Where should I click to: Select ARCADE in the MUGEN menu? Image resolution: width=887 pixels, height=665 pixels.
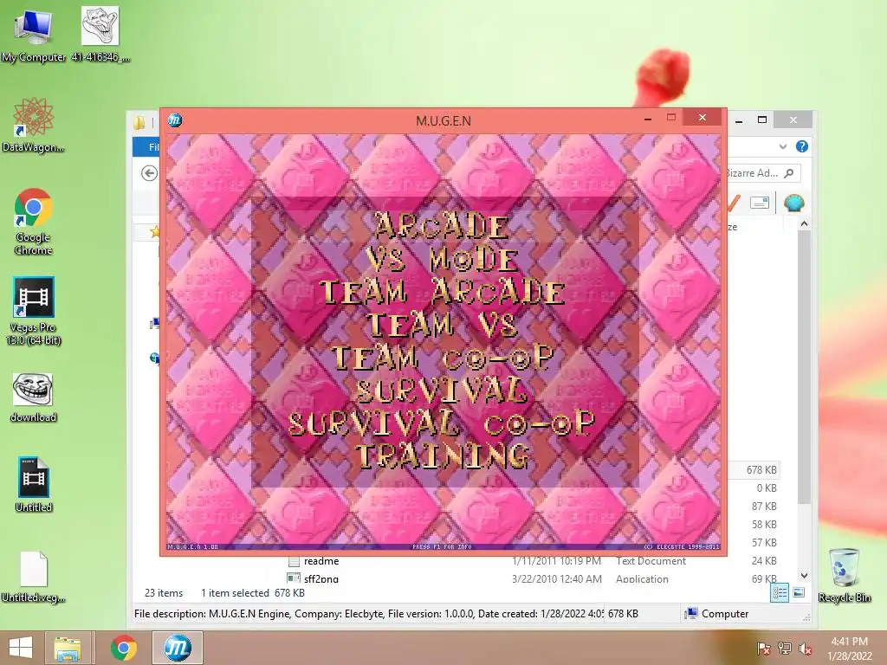pos(441,226)
